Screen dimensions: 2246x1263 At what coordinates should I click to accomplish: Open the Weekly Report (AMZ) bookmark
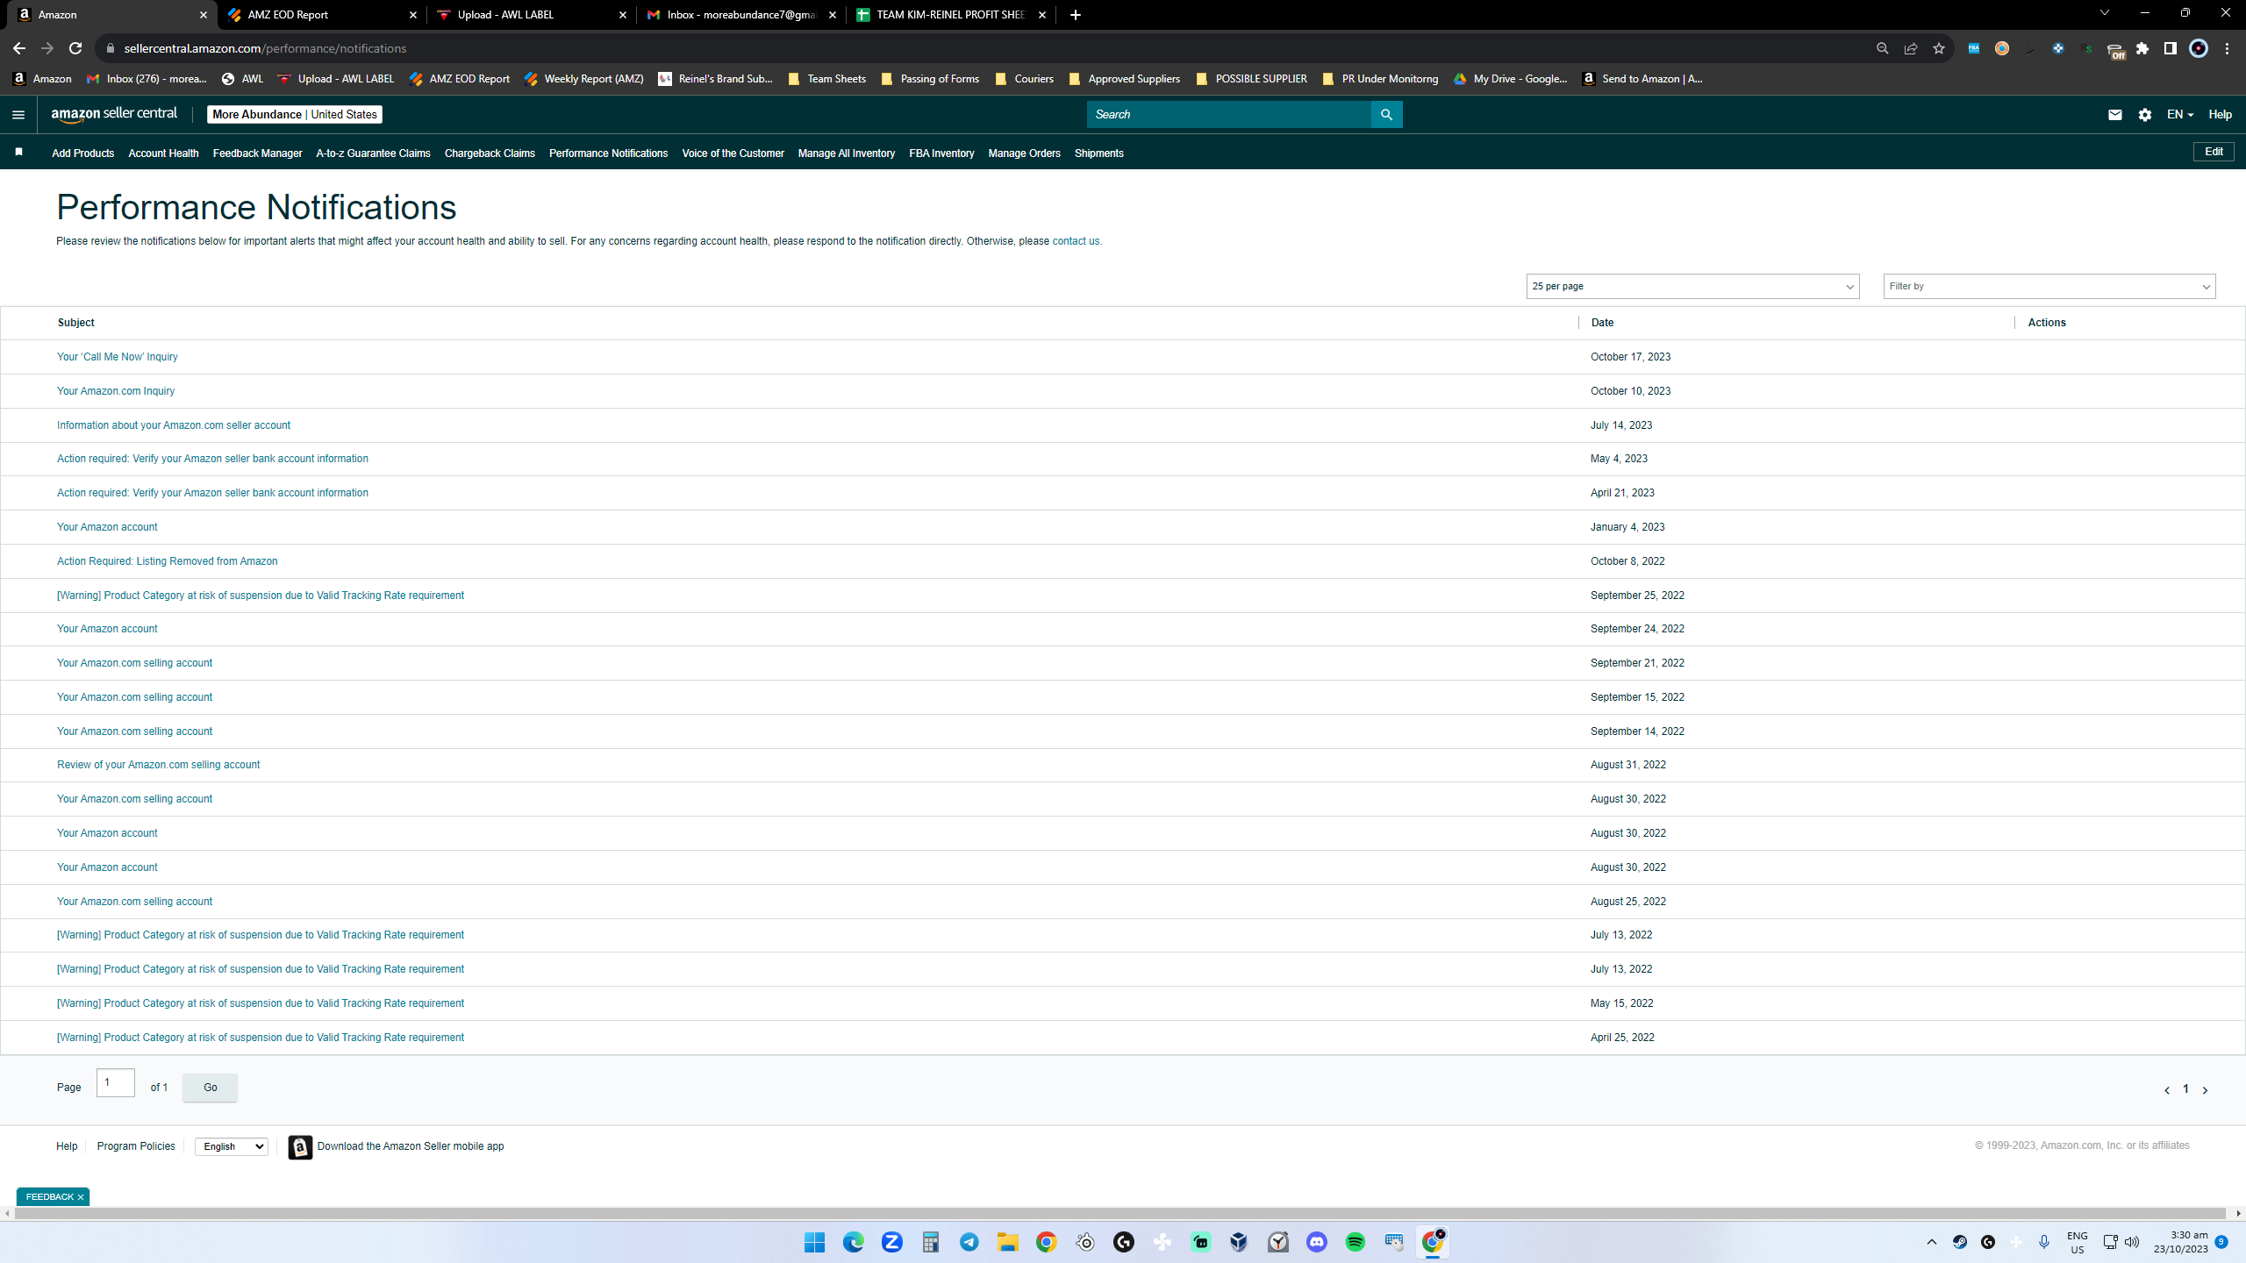tap(583, 79)
